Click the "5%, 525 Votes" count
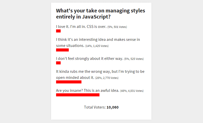Screen dimensions: 203x123 tap(134, 59)
